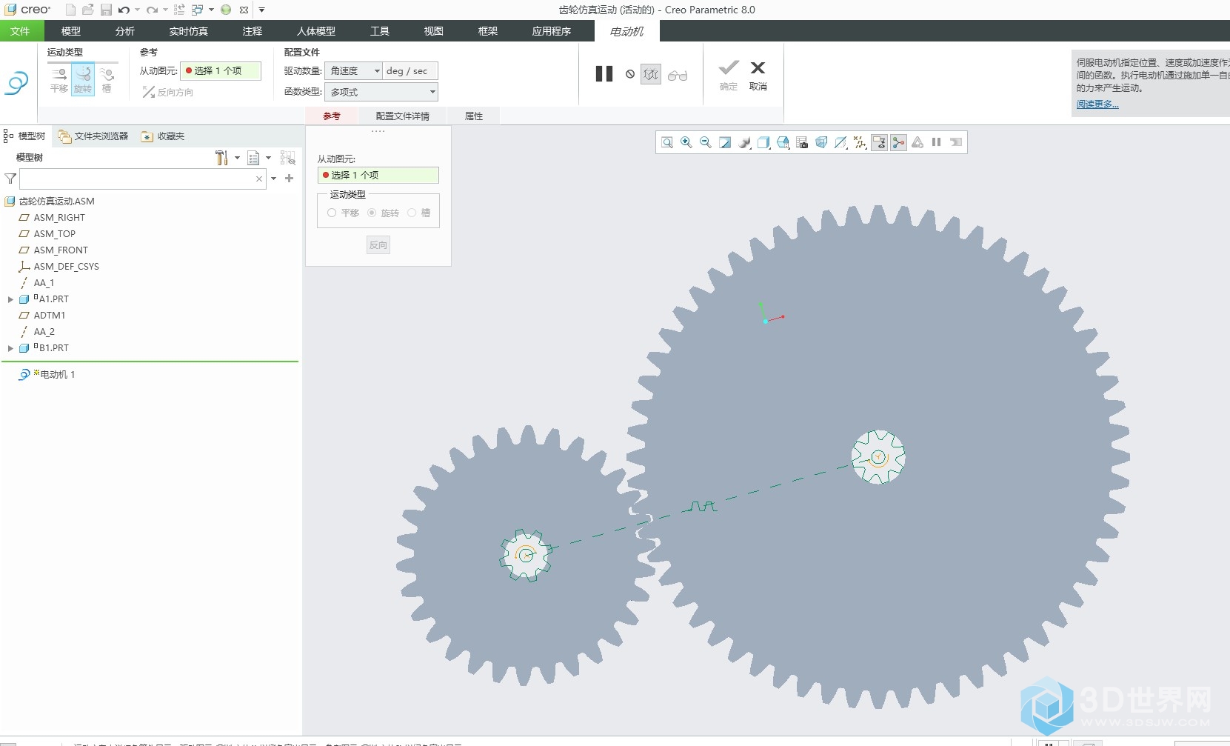This screenshot has height=746, width=1230.
Task: Switch to the 注释 ribbon tab
Action: 253,31
